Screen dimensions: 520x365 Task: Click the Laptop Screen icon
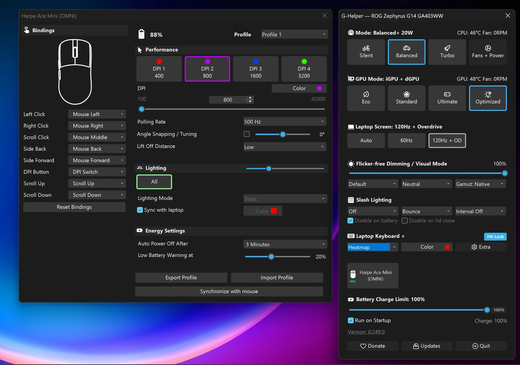point(351,127)
